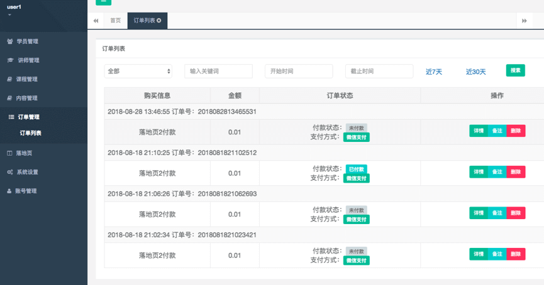The image size is (544, 285).
Task: Click the 开始时间 start date field
Action: point(299,72)
